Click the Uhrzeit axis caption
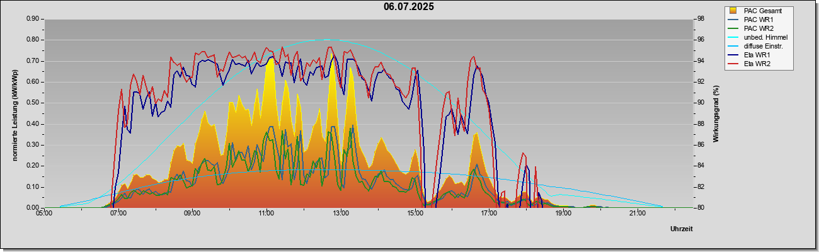819x252 pixels. [682, 229]
